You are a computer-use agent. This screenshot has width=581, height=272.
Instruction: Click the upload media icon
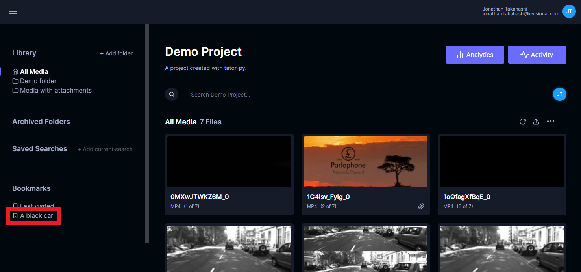[x=536, y=122]
